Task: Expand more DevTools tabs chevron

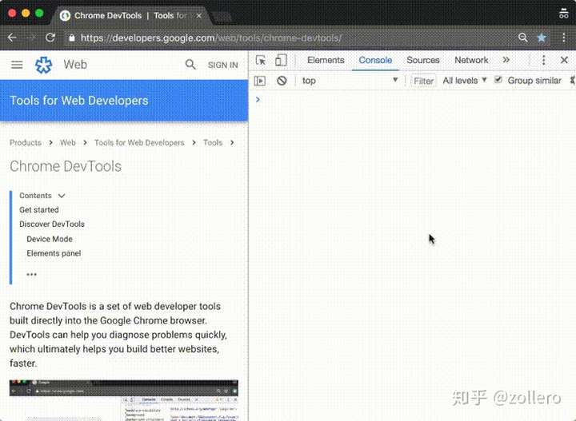Action: pyautogui.click(x=506, y=60)
